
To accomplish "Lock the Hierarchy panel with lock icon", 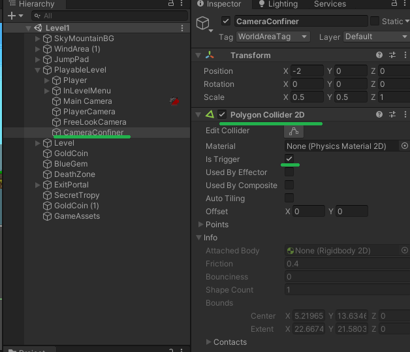I will pos(171,3).
